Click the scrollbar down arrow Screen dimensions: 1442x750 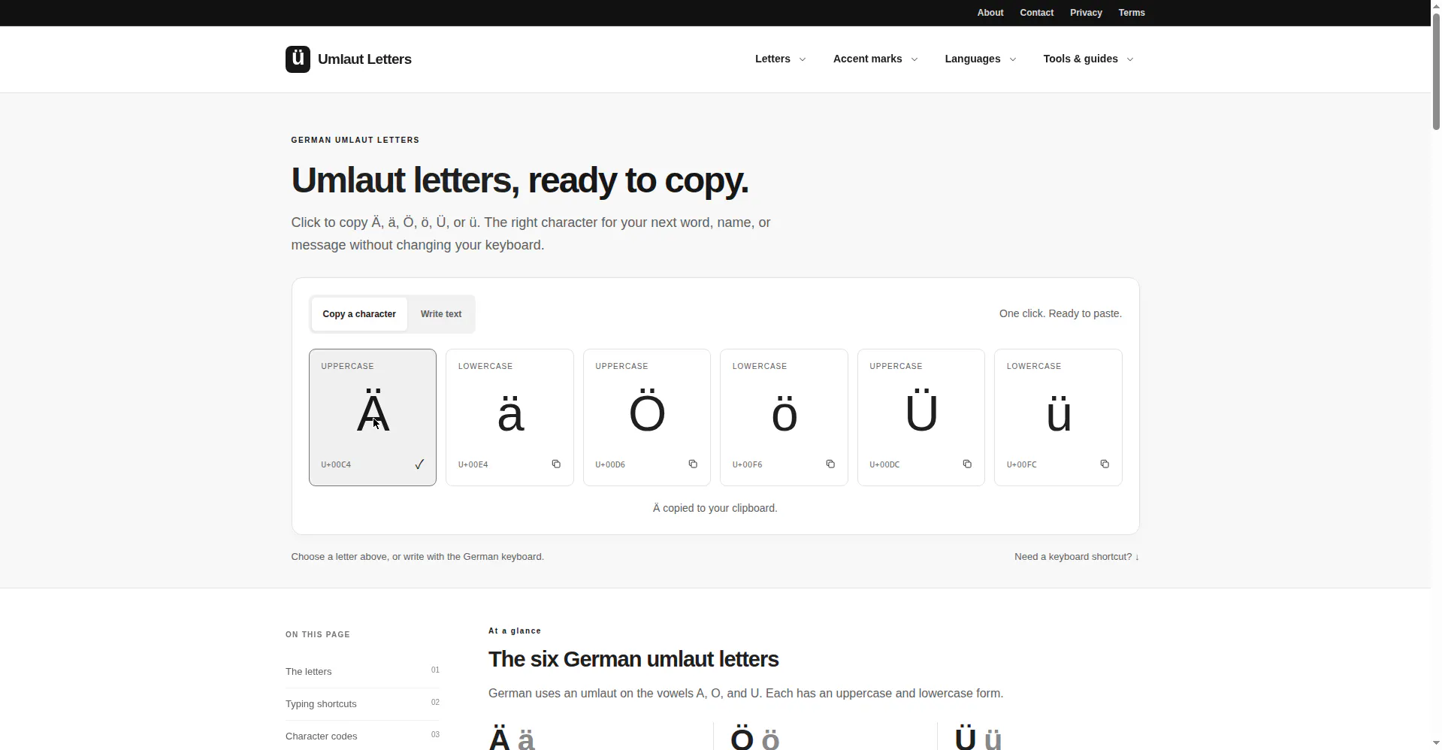(1436, 743)
